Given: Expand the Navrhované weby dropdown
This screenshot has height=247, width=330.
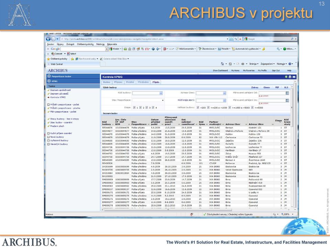Looking at the screenshot, I should (x=97, y=59).
